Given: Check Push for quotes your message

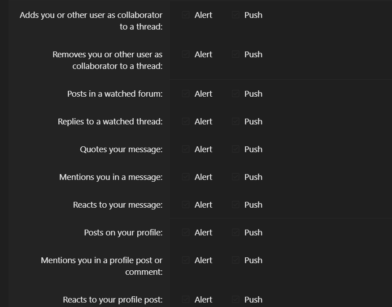Looking at the screenshot, I should [236, 149].
